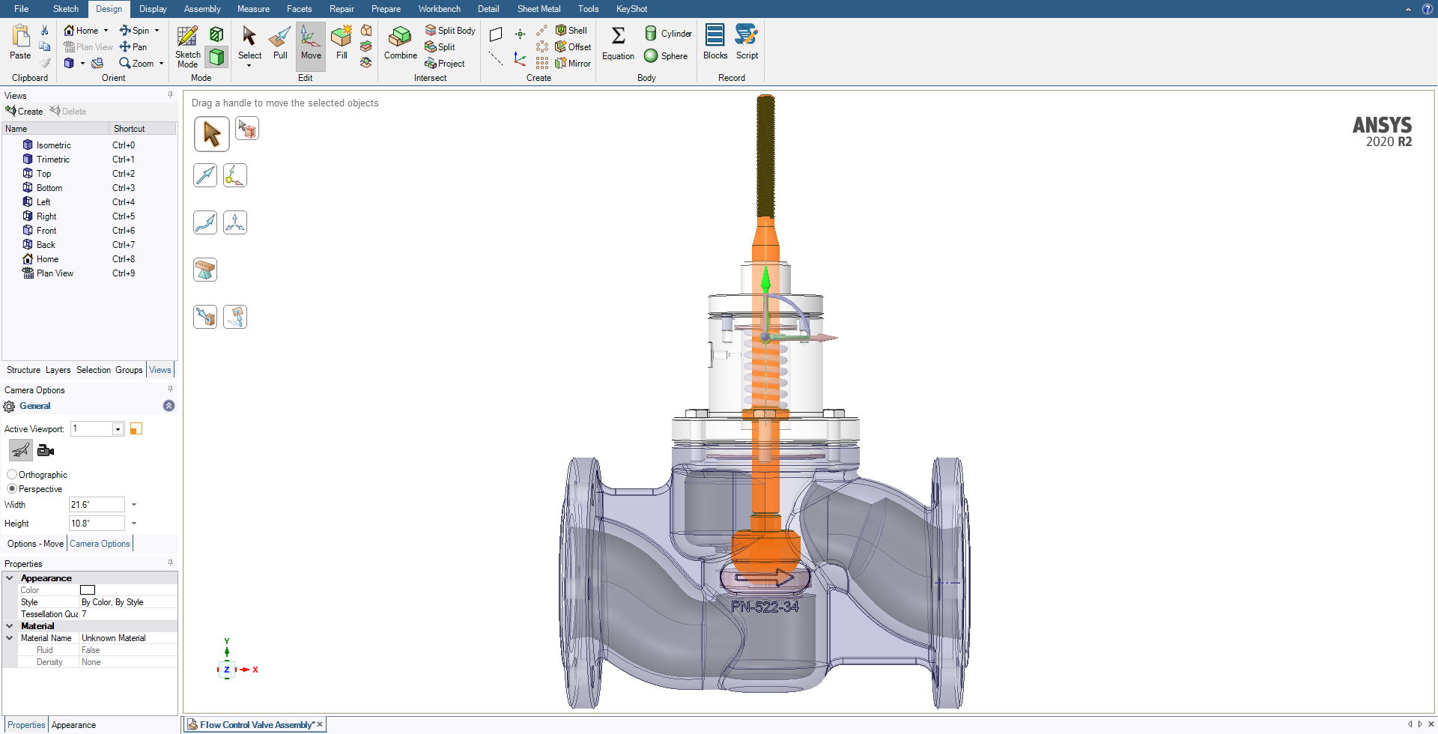The height and width of the screenshot is (734, 1438).
Task: Switch to the Structure panel tab
Action: (x=23, y=370)
